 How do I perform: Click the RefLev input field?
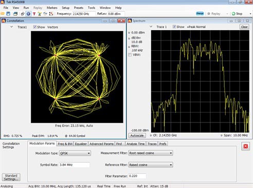116,14
